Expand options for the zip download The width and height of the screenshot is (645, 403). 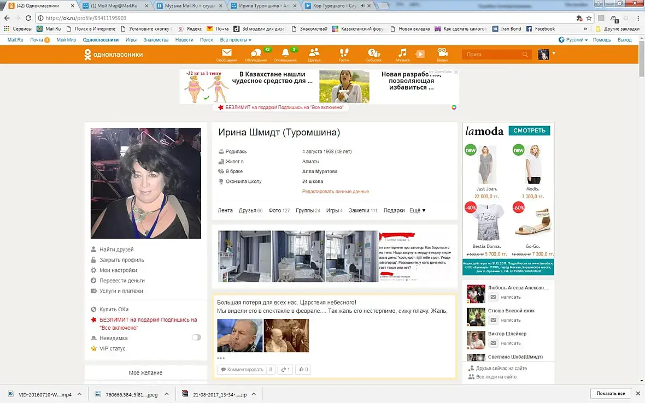254,394
